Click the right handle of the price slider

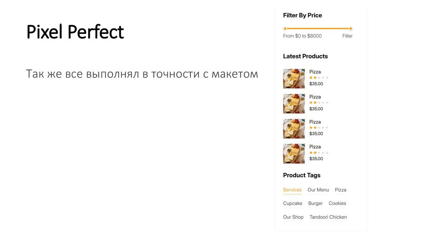pos(350,29)
